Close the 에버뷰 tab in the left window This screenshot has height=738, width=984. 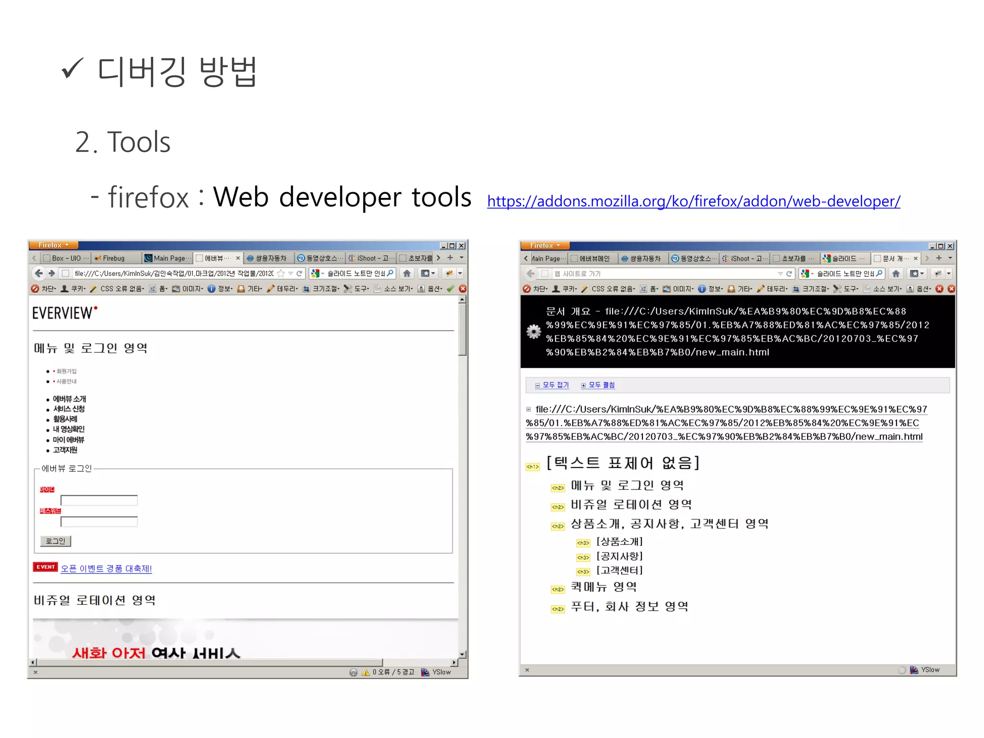pyautogui.click(x=237, y=258)
